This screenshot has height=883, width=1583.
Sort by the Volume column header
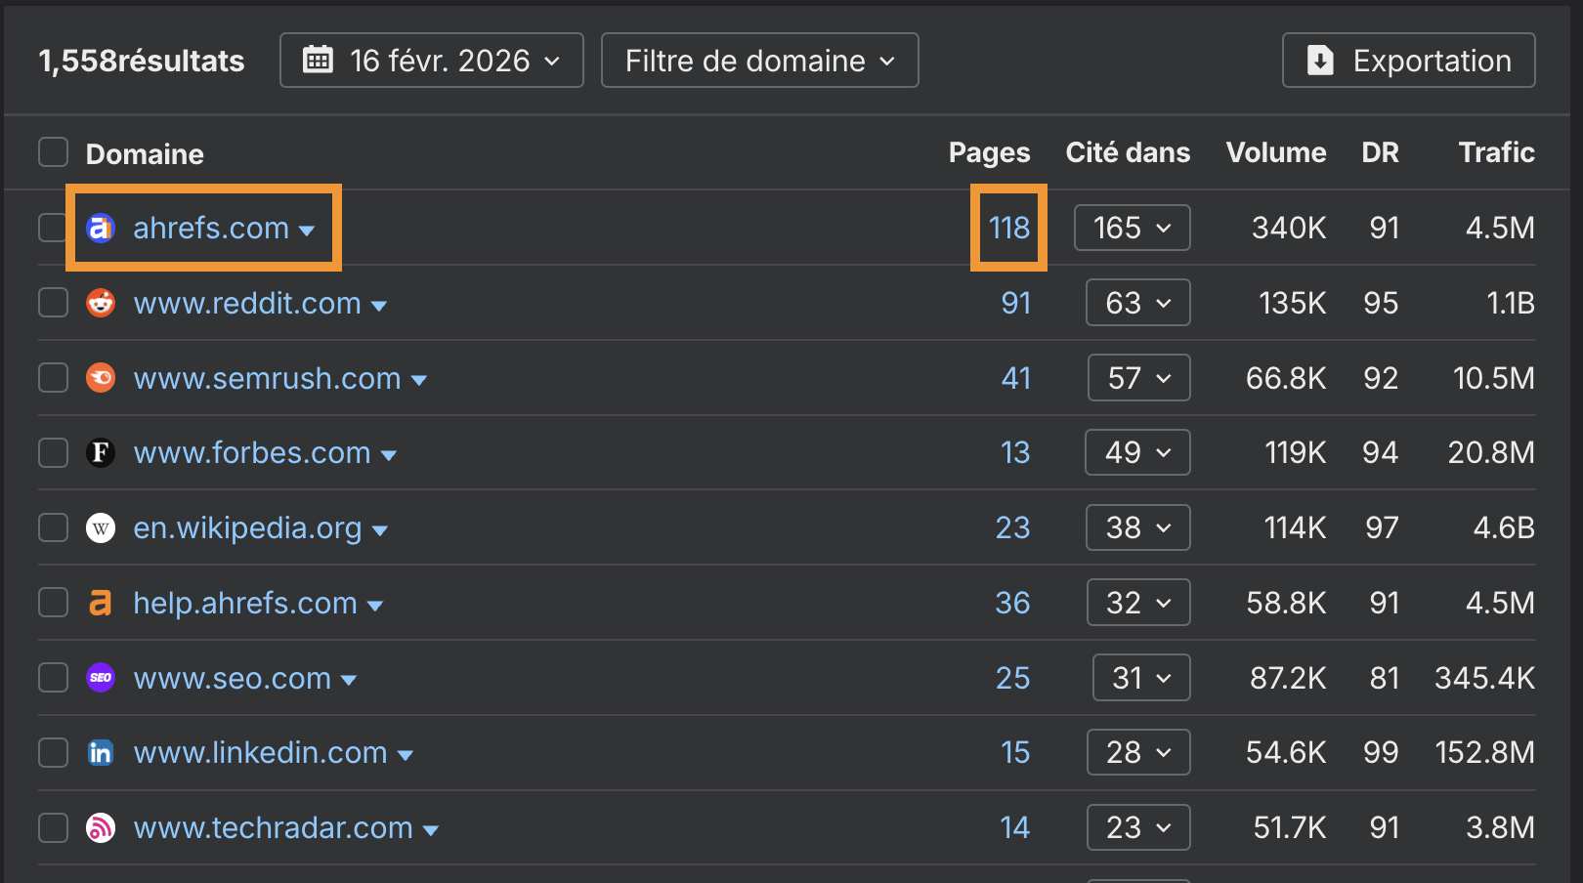coord(1275,152)
